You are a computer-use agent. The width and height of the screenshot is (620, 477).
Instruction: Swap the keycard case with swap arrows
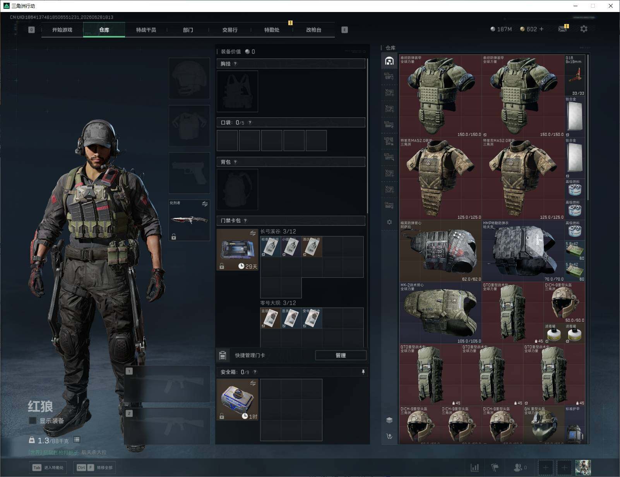(253, 233)
